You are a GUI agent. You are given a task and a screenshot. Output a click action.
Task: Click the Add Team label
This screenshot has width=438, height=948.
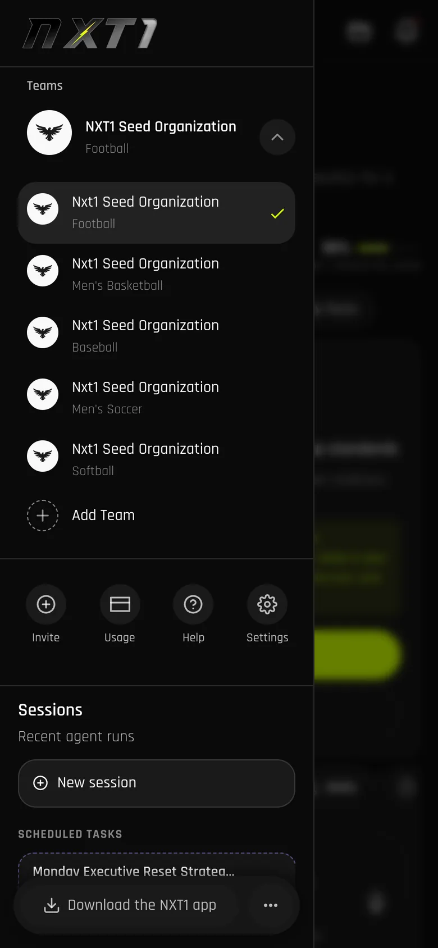(103, 515)
